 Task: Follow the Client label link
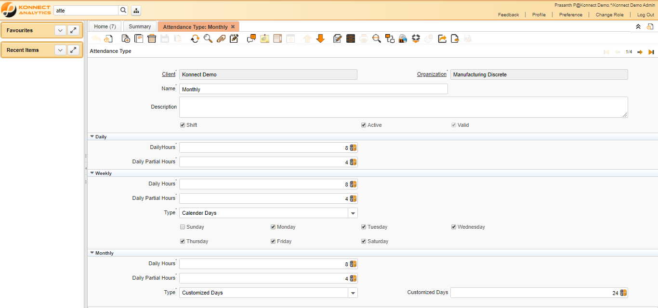(x=169, y=74)
